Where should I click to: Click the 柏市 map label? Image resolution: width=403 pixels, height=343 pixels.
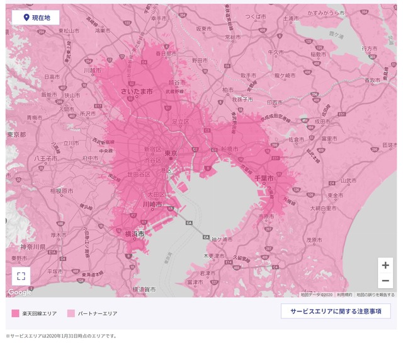(228, 90)
